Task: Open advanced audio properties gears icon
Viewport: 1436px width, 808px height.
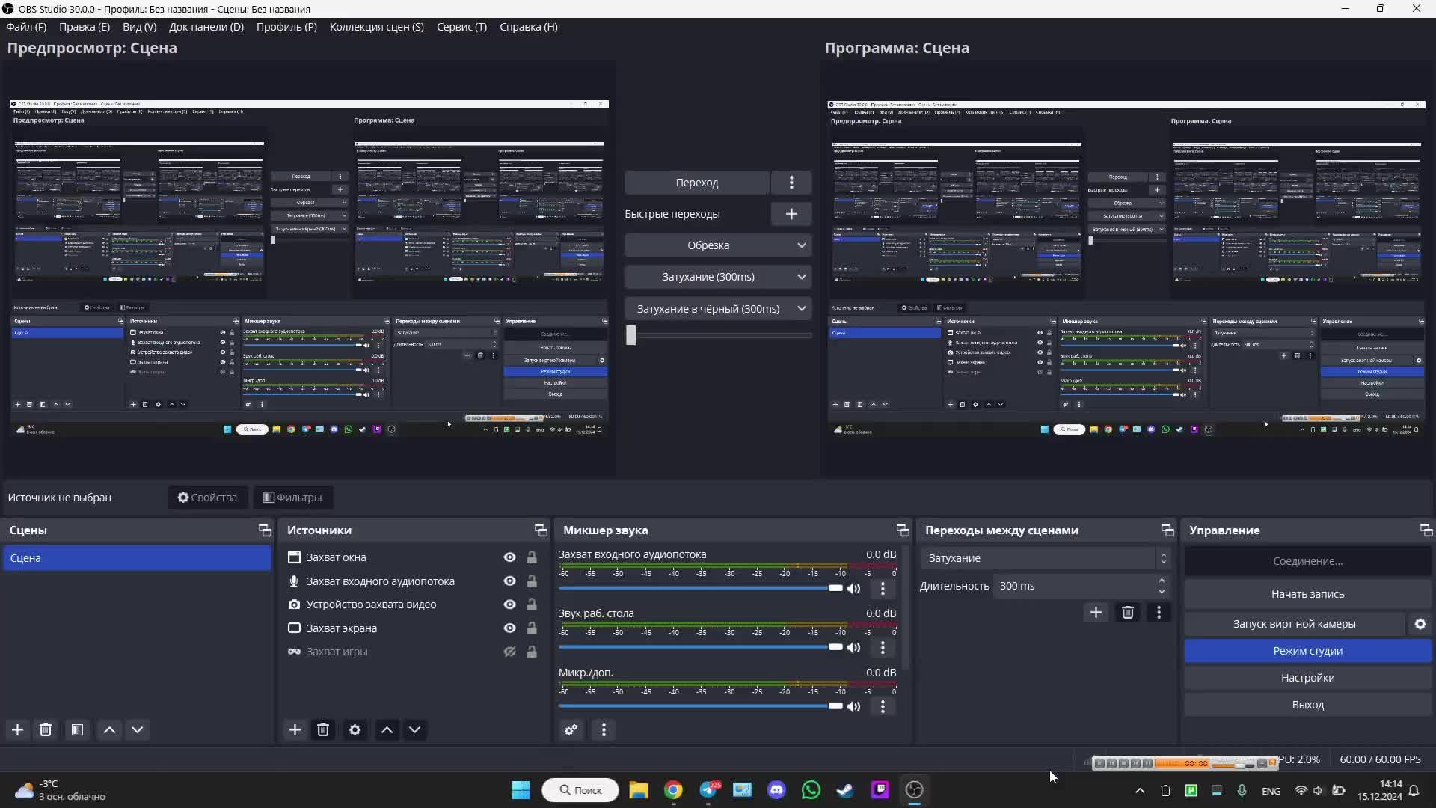Action: point(571,730)
